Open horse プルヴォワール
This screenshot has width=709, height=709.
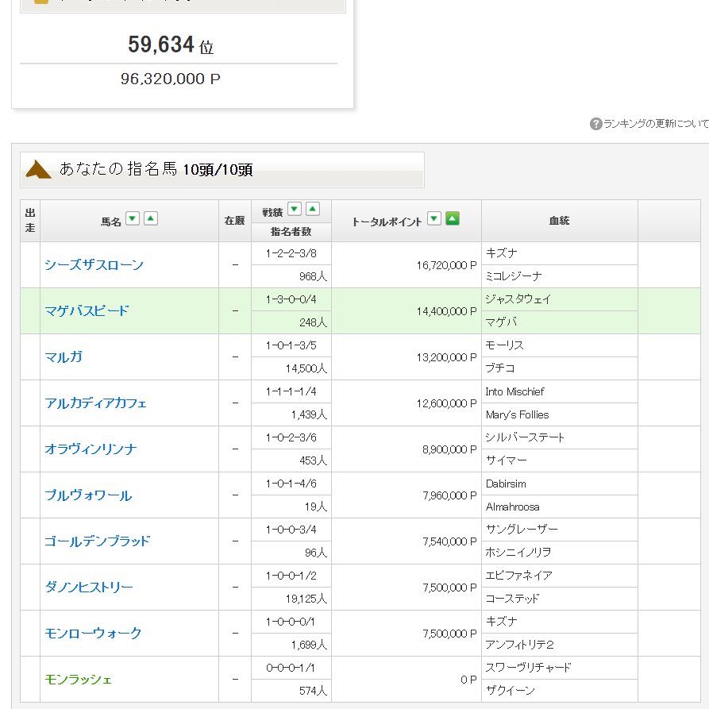click(x=89, y=495)
